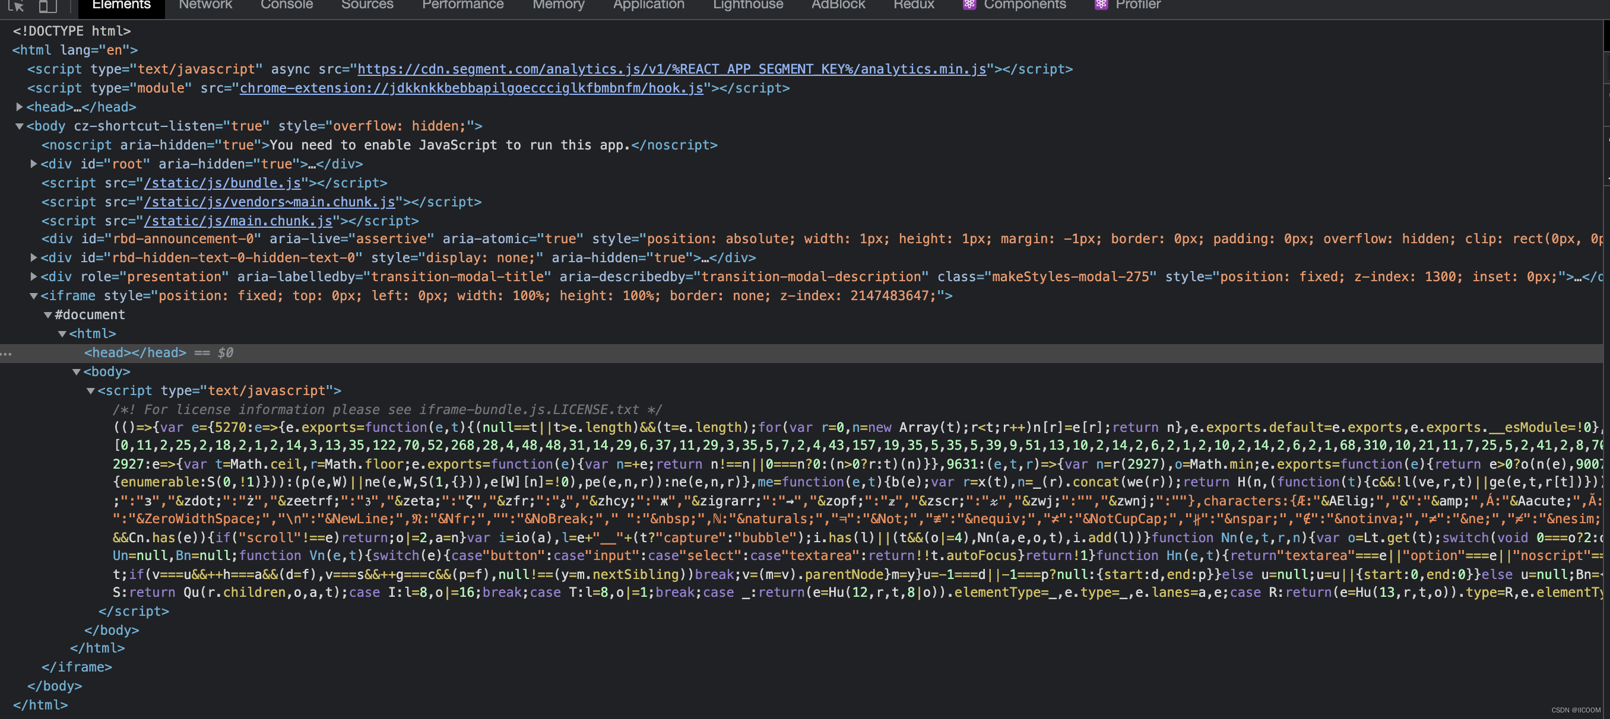
Task: Open the Elements tab
Action: point(121,5)
